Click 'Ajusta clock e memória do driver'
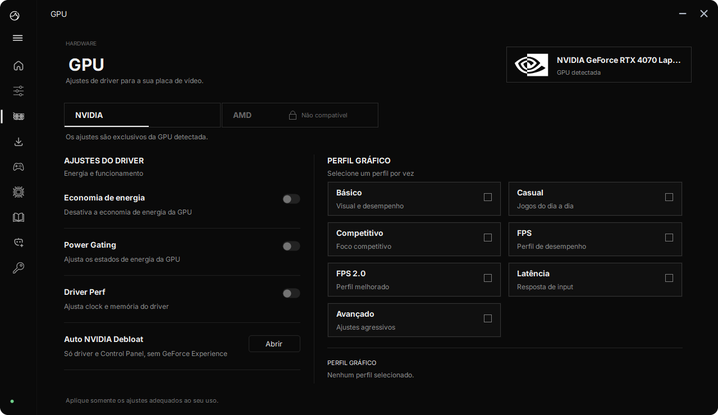The image size is (718, 415). tap(116, 307)
